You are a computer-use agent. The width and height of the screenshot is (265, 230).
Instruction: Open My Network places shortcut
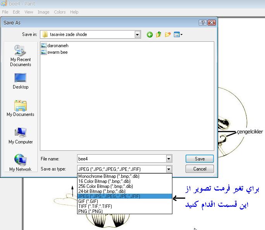[21, 163]
